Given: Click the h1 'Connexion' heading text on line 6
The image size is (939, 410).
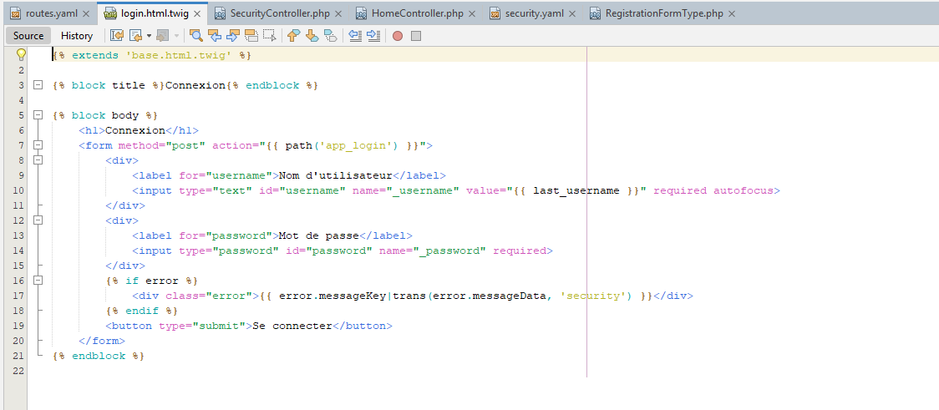Looking at the screenshot, I should pyautogui.click(x=135, y=130).
